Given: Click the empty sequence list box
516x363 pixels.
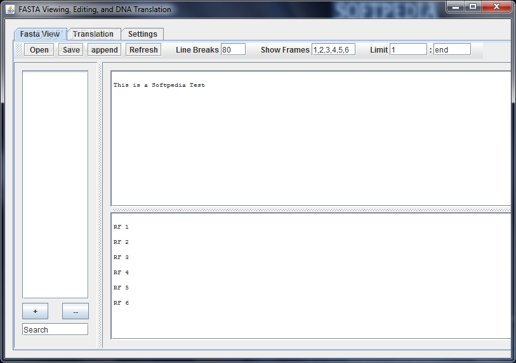Looking at the screenshot, I should tap(55, 184).
